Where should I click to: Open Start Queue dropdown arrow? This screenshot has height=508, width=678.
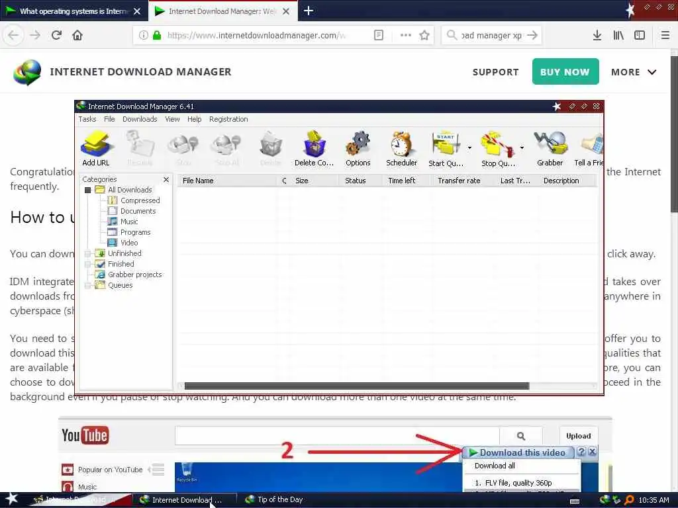coord(469,148)
